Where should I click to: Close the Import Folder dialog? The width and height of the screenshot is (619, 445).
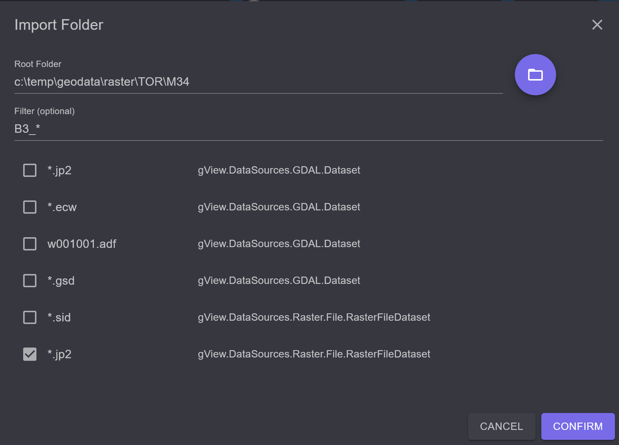597,25
